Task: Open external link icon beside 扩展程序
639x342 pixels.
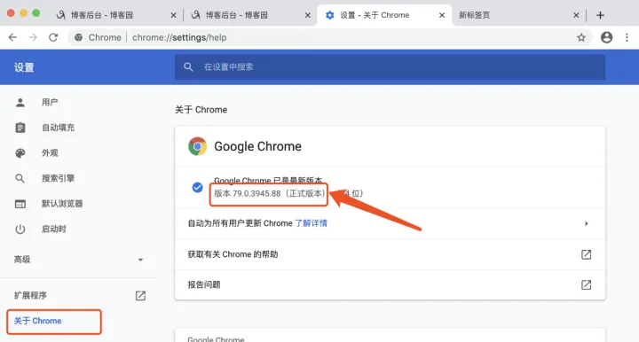Action: tap(140, 296)
